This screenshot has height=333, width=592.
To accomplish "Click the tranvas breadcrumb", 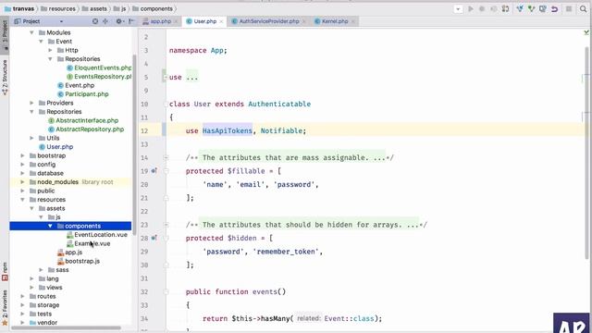I will [19, 8].
